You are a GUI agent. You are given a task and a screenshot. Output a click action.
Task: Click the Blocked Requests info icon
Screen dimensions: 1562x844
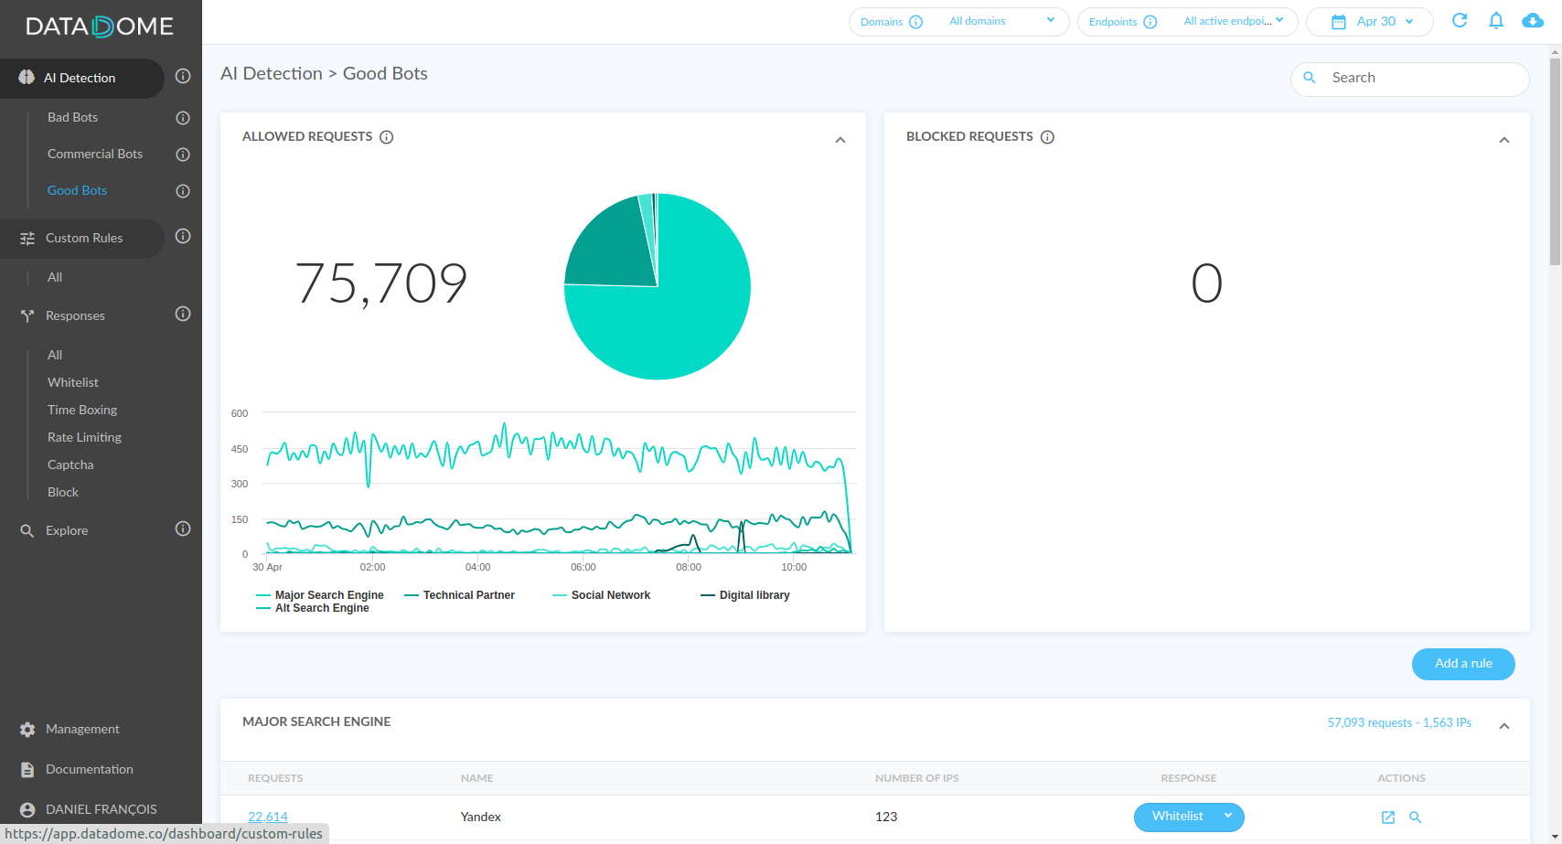[1048, 137]
